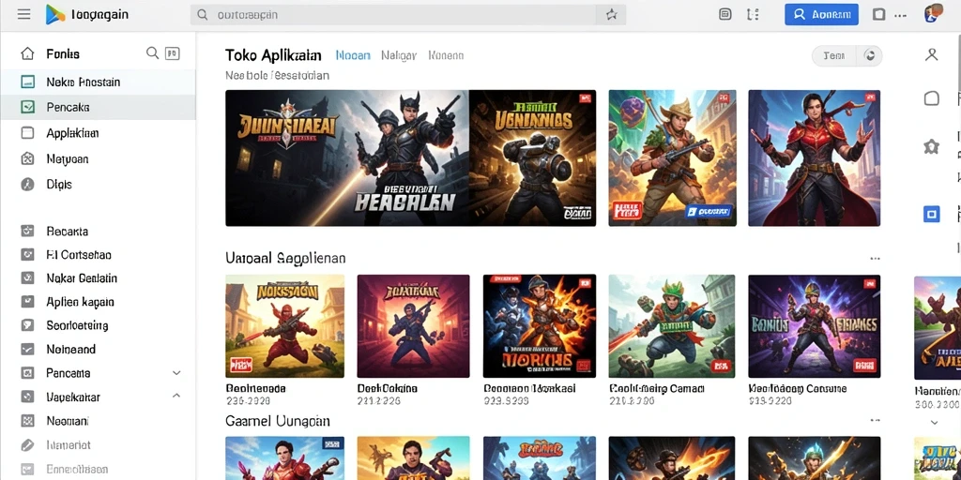Collapse the Uapelkaitar chevron
Screen dimensions: 961x480
click(x=176, y=397)
